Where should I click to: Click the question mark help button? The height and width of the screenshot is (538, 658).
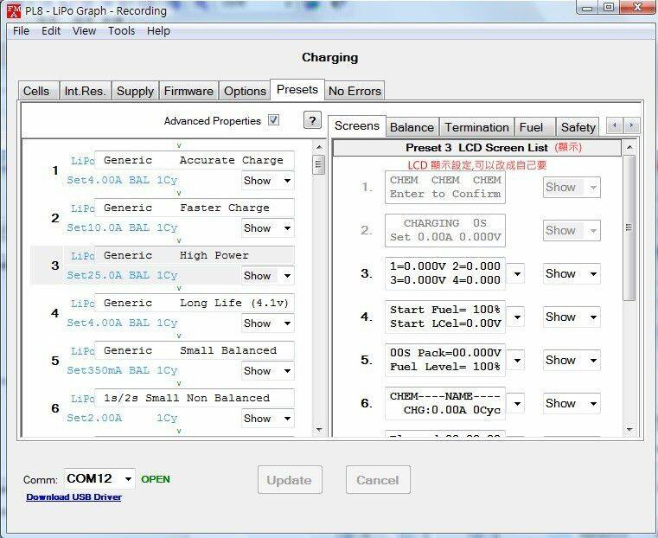click(x=312, y=121)
